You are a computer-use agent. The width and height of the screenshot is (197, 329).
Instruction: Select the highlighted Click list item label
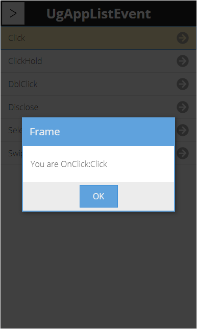(16, 38)
